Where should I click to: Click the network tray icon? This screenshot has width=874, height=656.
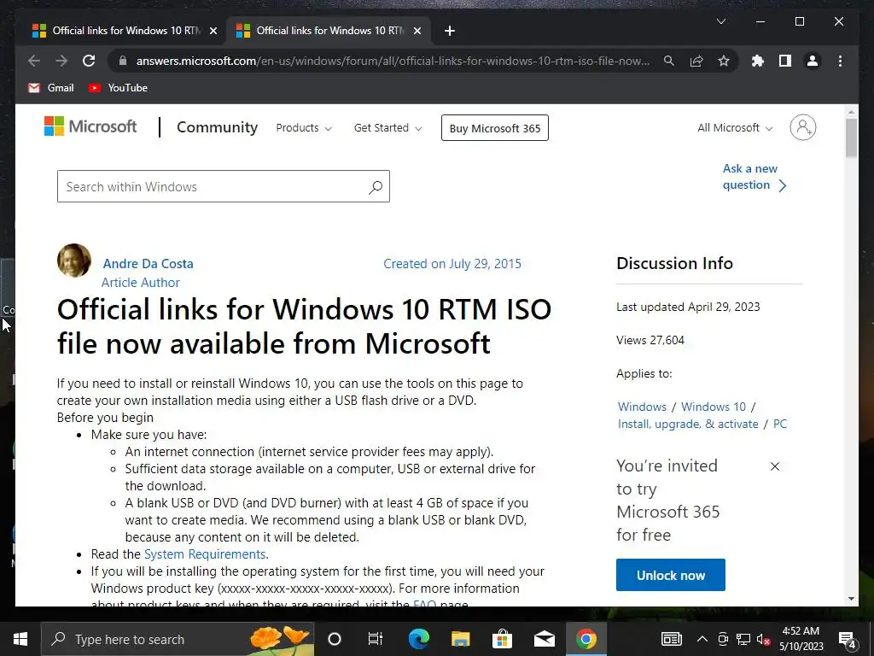pos(743,639)
